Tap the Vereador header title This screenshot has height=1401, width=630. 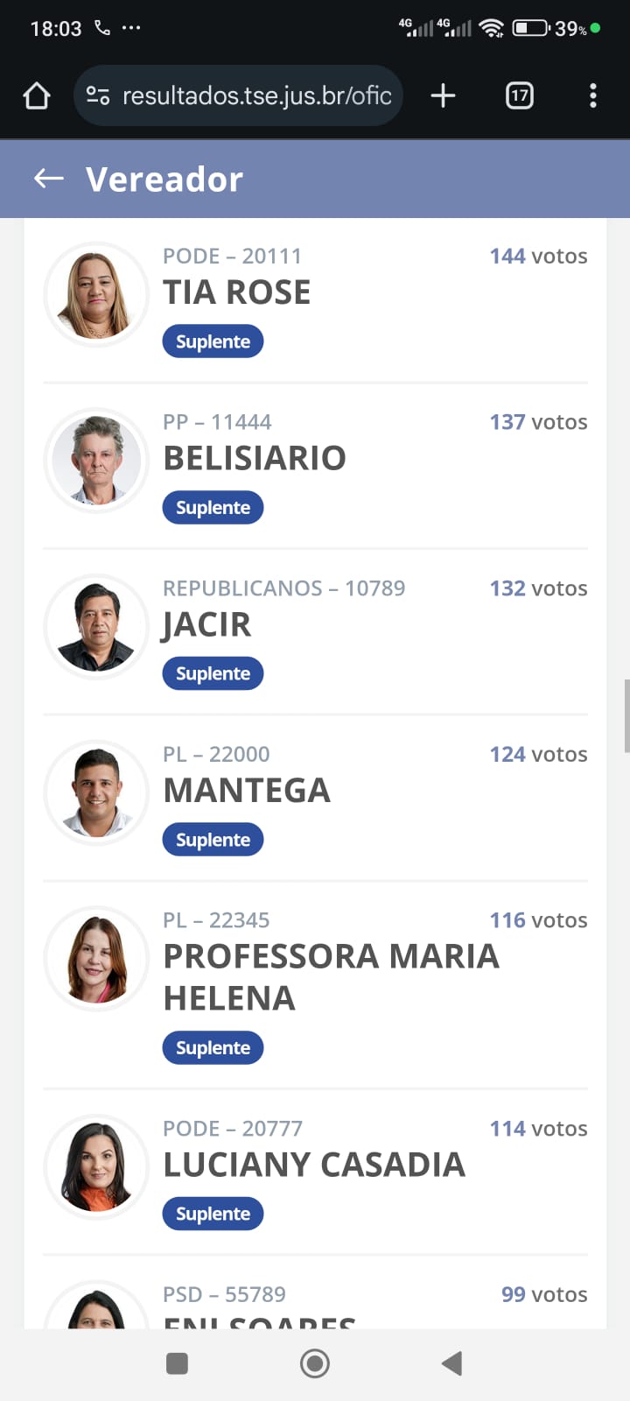click(164, 179)
